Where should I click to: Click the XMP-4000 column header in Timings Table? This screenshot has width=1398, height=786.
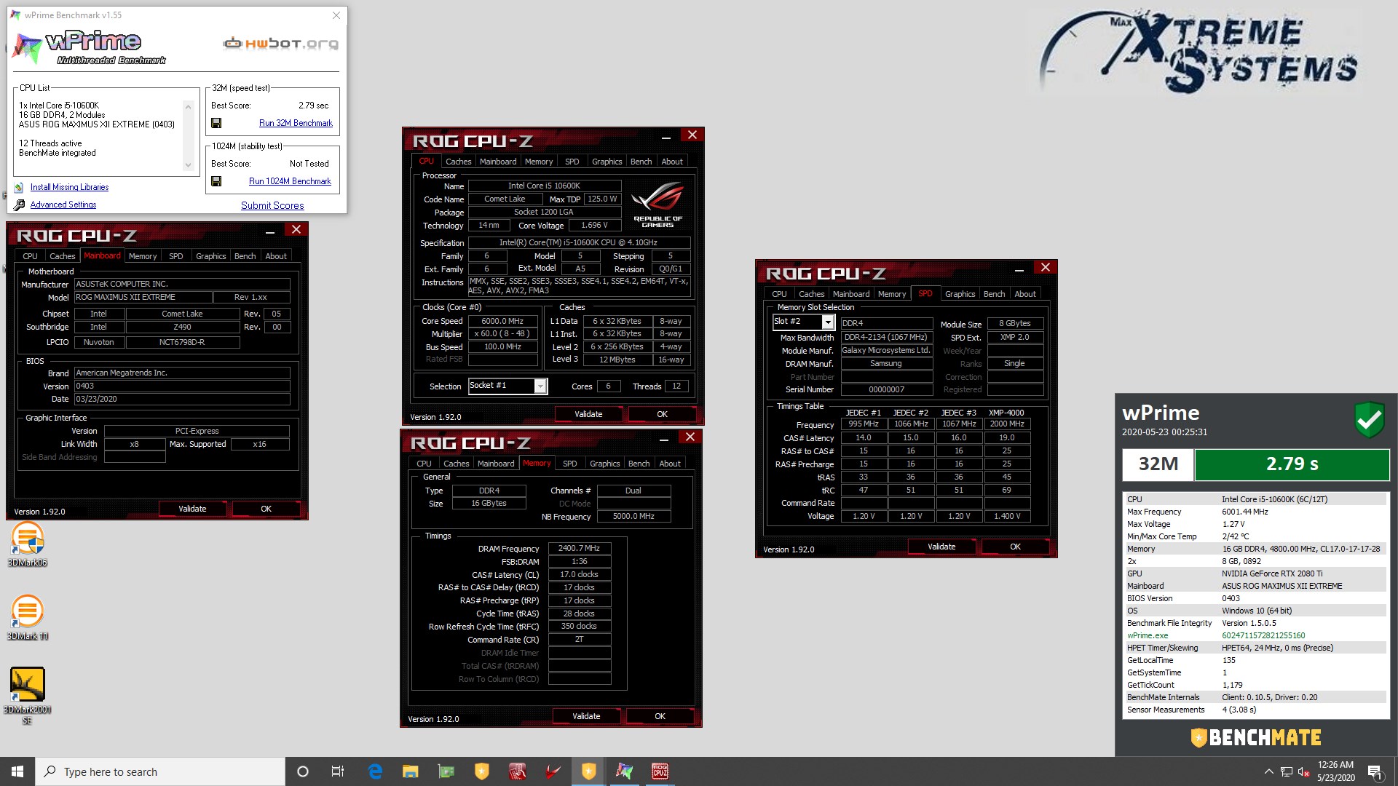tap(1006, 413)
